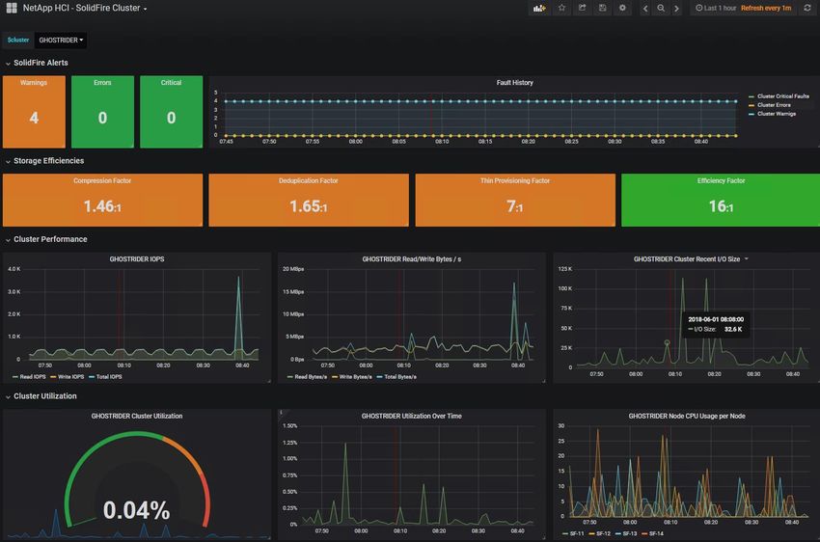Viewport: 820px width, 542px height.
Task: Open the Critical panel showing 0
Action: (171, 112)
